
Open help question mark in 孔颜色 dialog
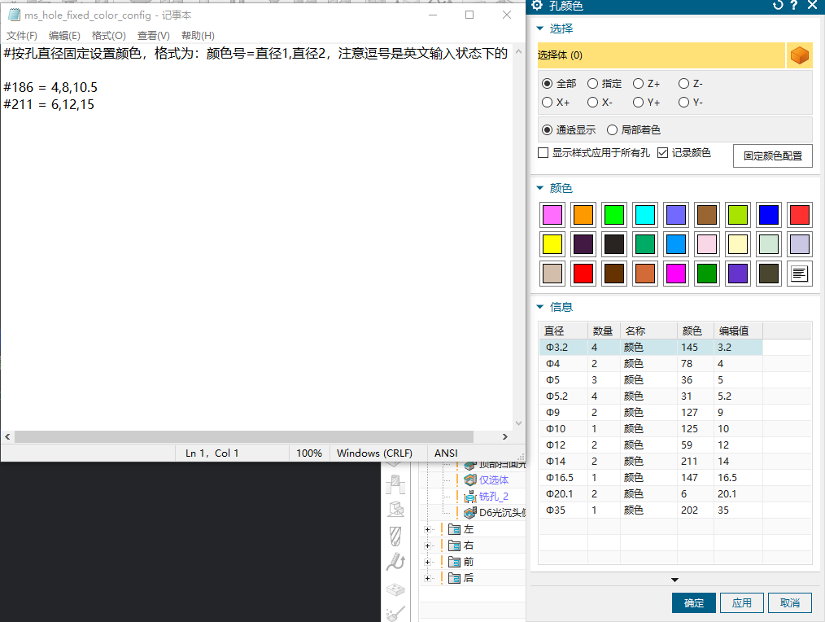[794, 6]
